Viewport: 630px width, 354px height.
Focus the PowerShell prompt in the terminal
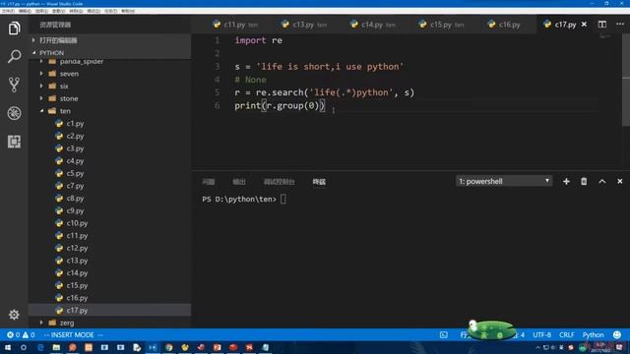(244, 199)
